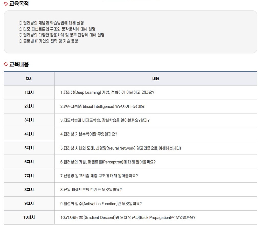Open the Perceptron lesson in row six
The width and height of the screenshot is (262, 230).
pos(108,162)
